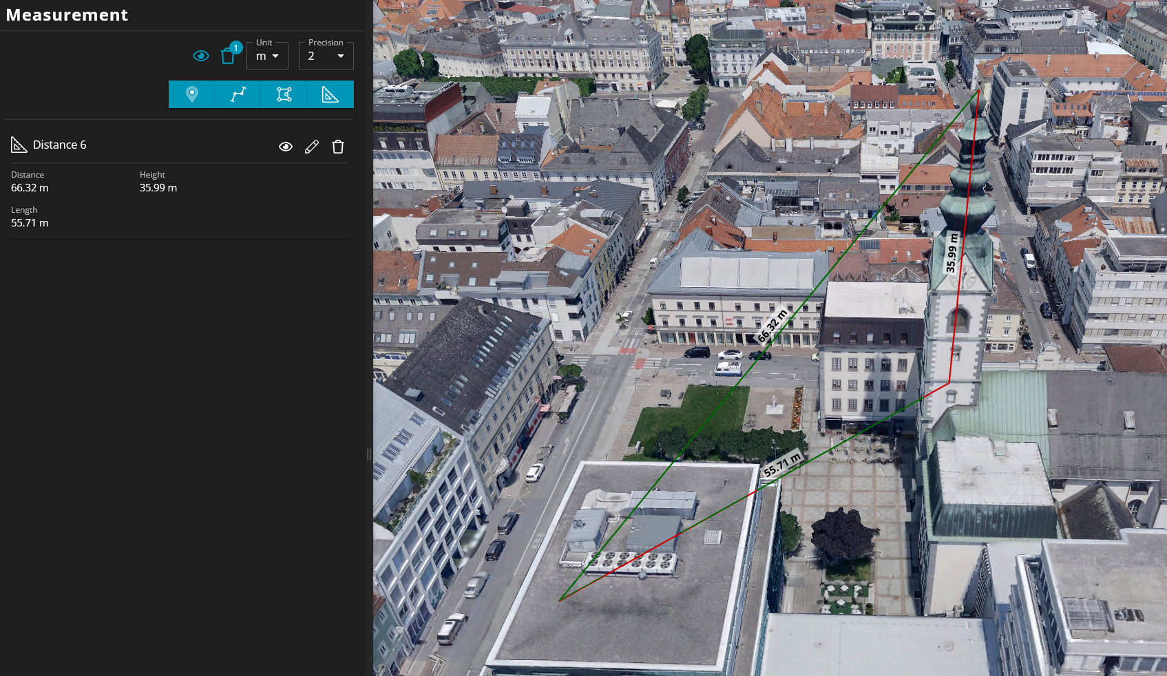This screenshot has width=1167, height=676.
Task: Hide the Distance 6 measurement
Action: pos(286,147)
